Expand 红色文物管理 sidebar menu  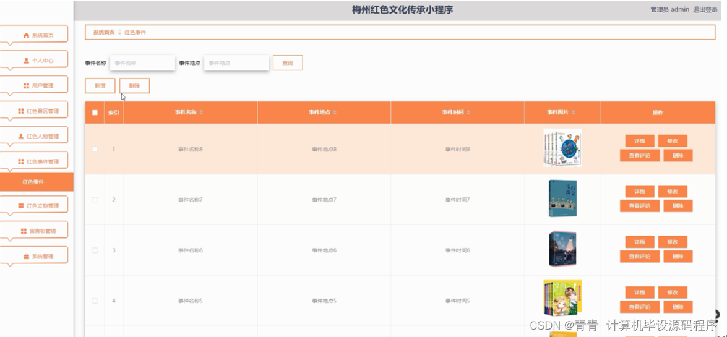tap(34, 205)
